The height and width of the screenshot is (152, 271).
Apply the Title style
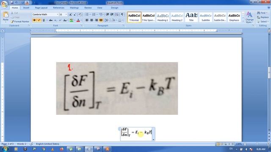[x=191, y=17]
